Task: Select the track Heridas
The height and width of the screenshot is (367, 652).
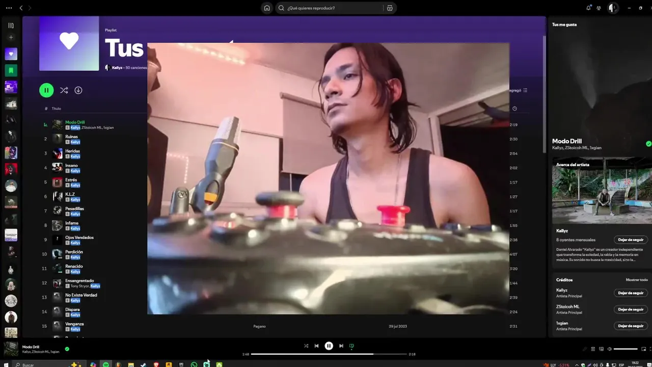Action: tap(72, 151)
